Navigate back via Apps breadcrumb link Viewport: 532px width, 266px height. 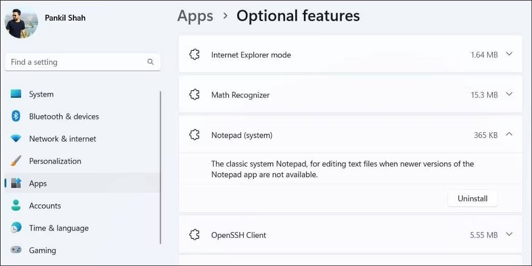click(195, 16)
